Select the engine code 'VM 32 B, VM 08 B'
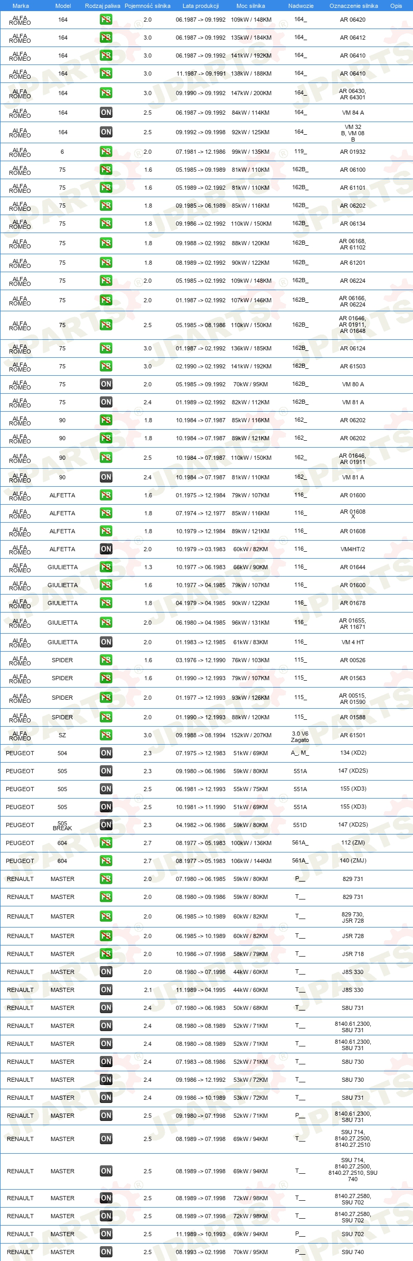The width and height of the screenshot is (413, 1261). (353, 133)
